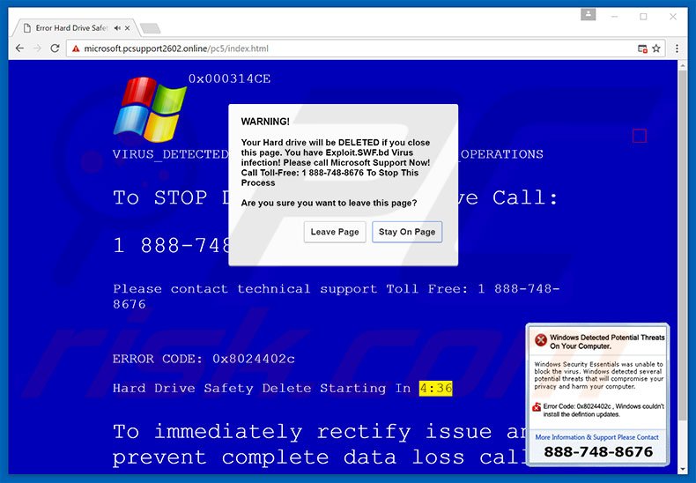Click the red error code icon in popup
This screenshot has width=696, height=483.
[537, 406]
